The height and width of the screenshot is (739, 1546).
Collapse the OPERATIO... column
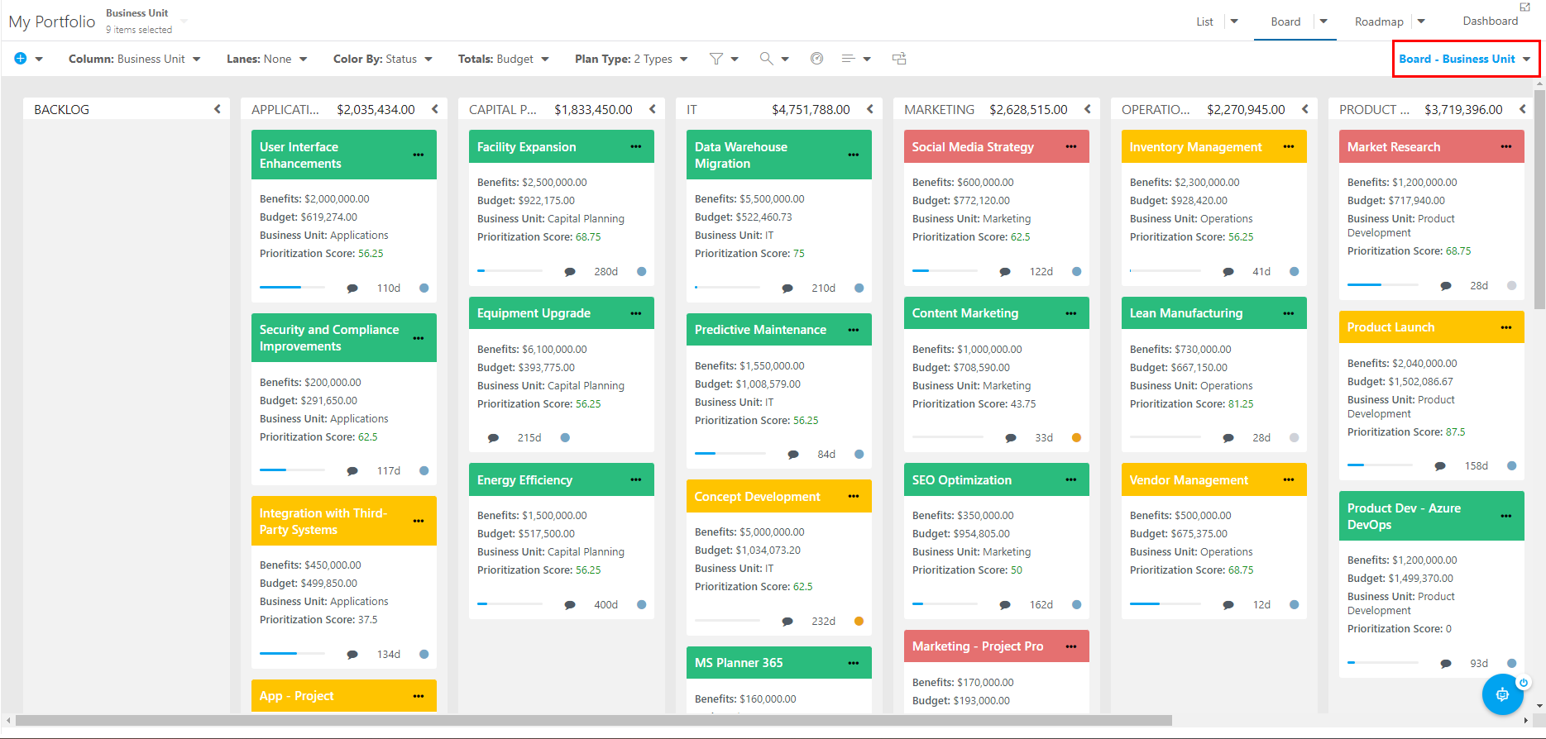(x=1305, y=109)
